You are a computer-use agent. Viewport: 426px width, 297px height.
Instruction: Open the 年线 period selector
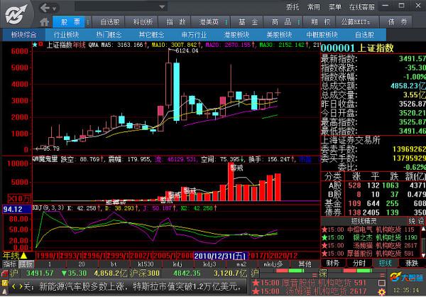click(x=10, y=255)
